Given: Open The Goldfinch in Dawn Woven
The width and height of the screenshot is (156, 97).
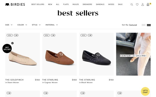Looking at the screenshot, I should click(x=14, y=80).
